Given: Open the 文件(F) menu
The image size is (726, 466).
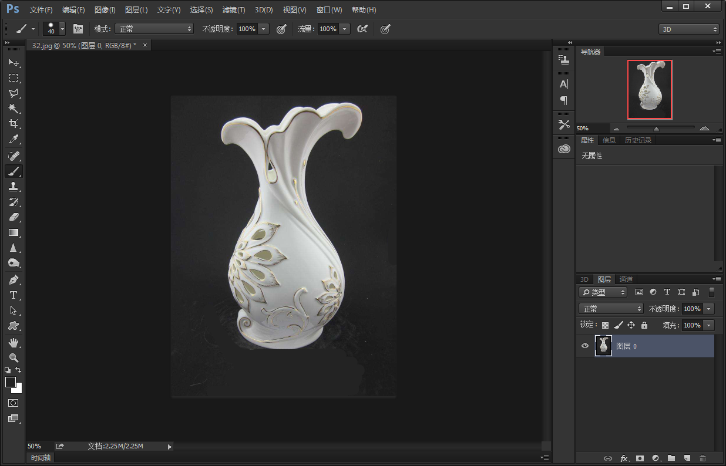Looking at the screenshot, I should pyautogui.click(x=41, y=10).
